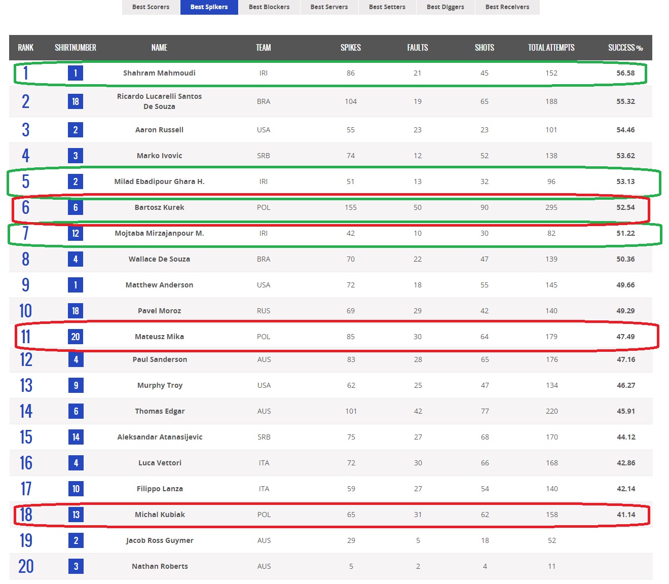Open Bartosz Kurek's player link
The height and width of the screenshot is (584, 669).
pos(159,207)
